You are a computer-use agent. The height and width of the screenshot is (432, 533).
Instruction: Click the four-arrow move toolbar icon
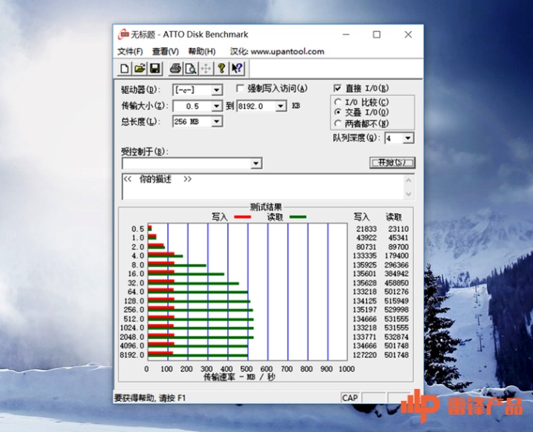coord(206,69)
